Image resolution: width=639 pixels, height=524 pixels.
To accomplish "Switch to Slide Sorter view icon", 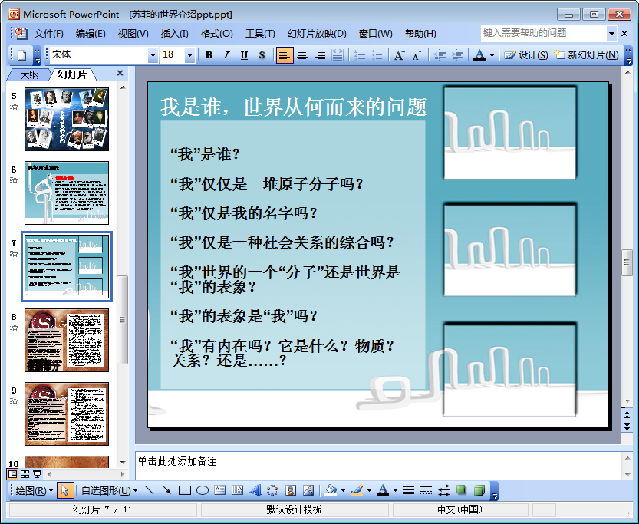I will point(25,474).
